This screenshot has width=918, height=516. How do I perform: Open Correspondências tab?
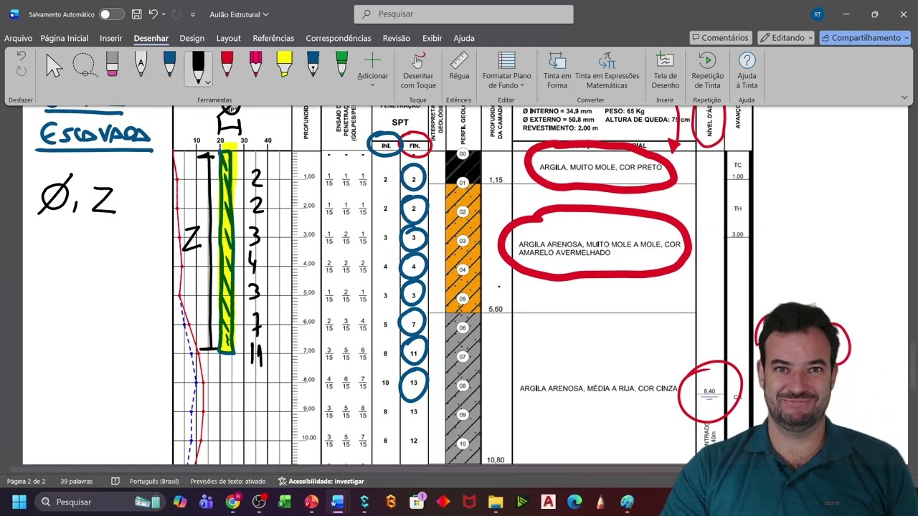(x=339, y=38)
